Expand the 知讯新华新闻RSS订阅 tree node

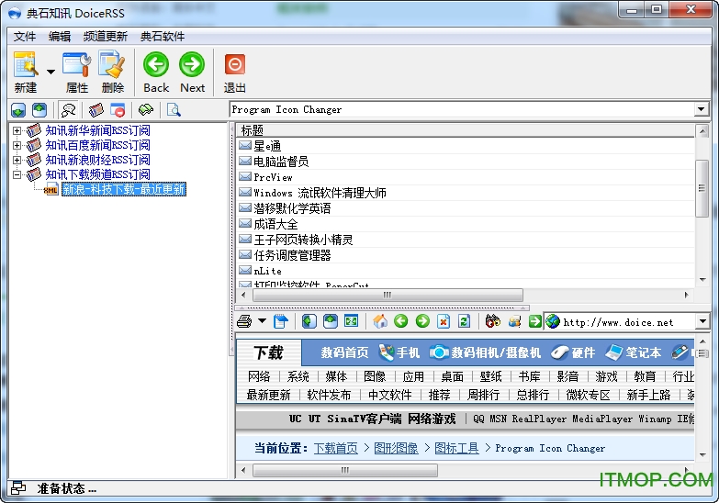pyautogui.click(x=17, y=131)
